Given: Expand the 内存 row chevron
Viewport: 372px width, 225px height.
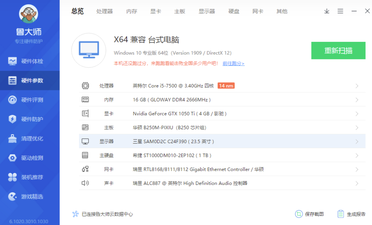Looking at the screenshot, I should pos(357,100).
